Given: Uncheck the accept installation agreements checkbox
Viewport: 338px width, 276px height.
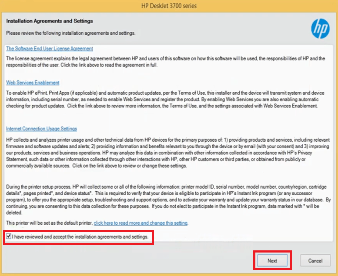Looking at the screenshot, I should click(x=8, y=236).
